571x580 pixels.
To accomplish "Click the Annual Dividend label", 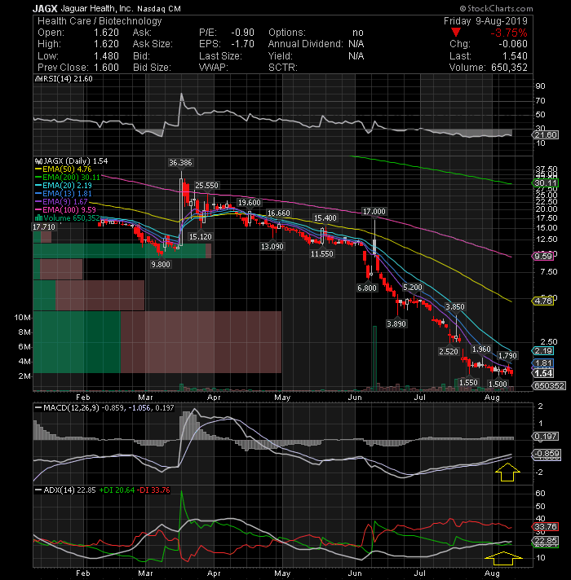I will point(306,44).
